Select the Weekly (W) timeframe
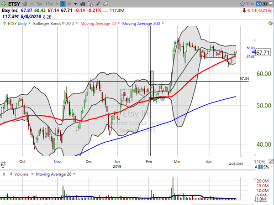Image resolution: width=274 pixels, height=205 pixels. coord(69,4)
